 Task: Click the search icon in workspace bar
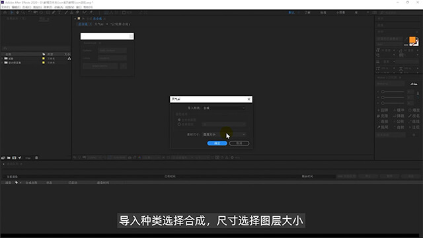click(x=381, y=13)
